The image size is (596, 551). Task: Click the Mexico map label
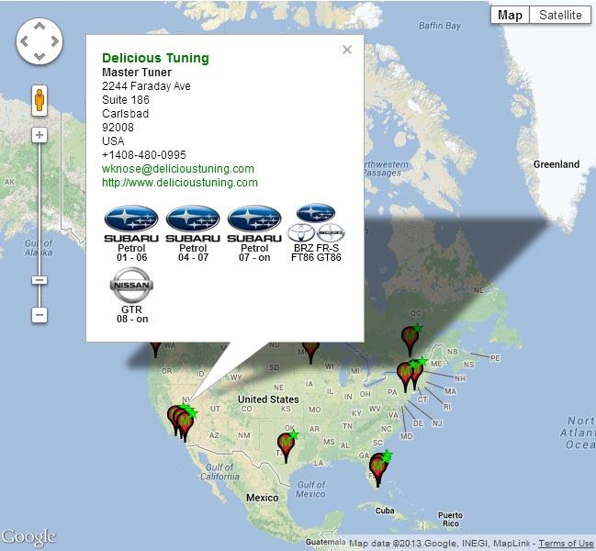(x=263, y=498)
